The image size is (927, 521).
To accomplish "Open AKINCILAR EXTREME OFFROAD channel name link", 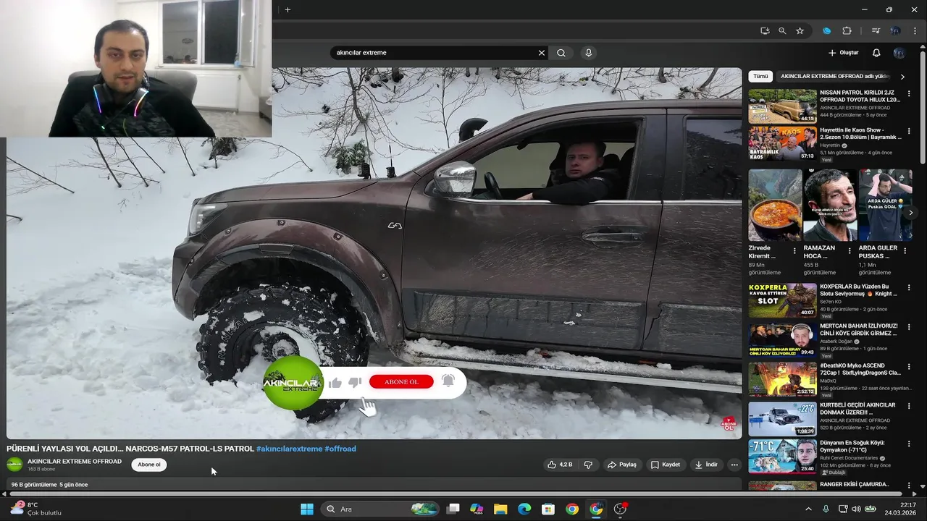I will (75, 461).
